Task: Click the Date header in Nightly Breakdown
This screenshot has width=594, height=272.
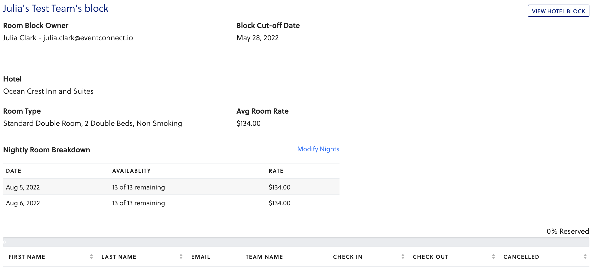Action: 14,171
